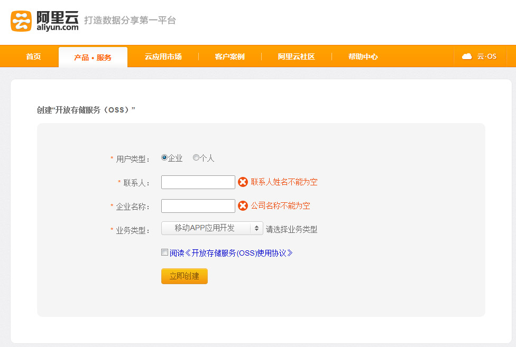The width and height of the screenshot is (516, 347).
Task: Focus the 联系人 input field
Action: click(198, 182)
